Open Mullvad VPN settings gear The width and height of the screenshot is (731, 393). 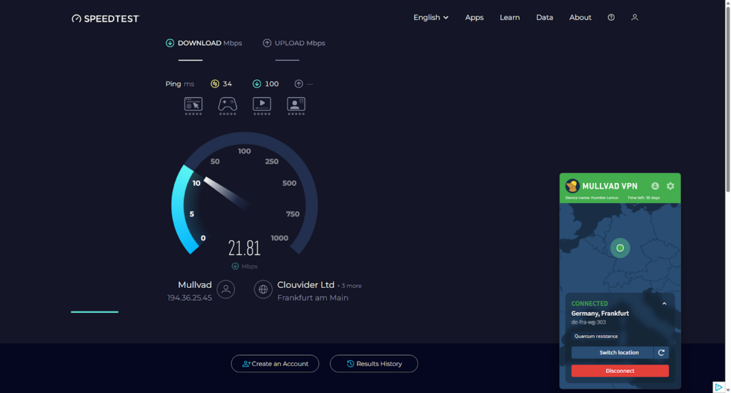[x=670, y=186]
